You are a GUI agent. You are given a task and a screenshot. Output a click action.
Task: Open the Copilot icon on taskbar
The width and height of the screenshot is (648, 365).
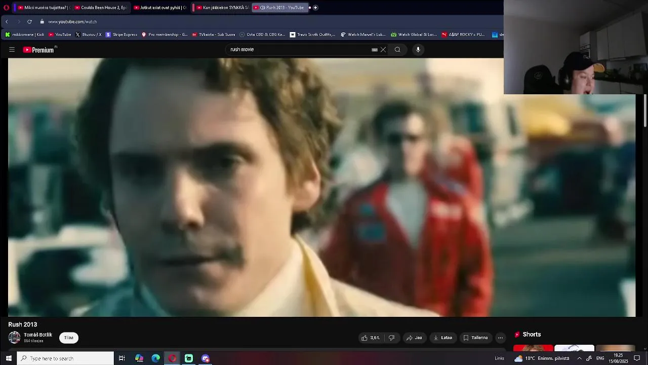click(139, 358)
